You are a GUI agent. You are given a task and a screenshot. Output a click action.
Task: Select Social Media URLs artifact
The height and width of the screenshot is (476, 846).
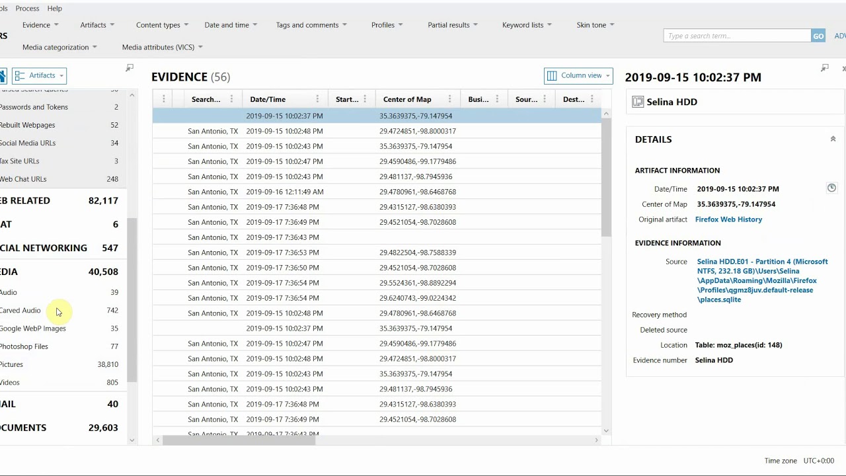[x=59, y=143]
